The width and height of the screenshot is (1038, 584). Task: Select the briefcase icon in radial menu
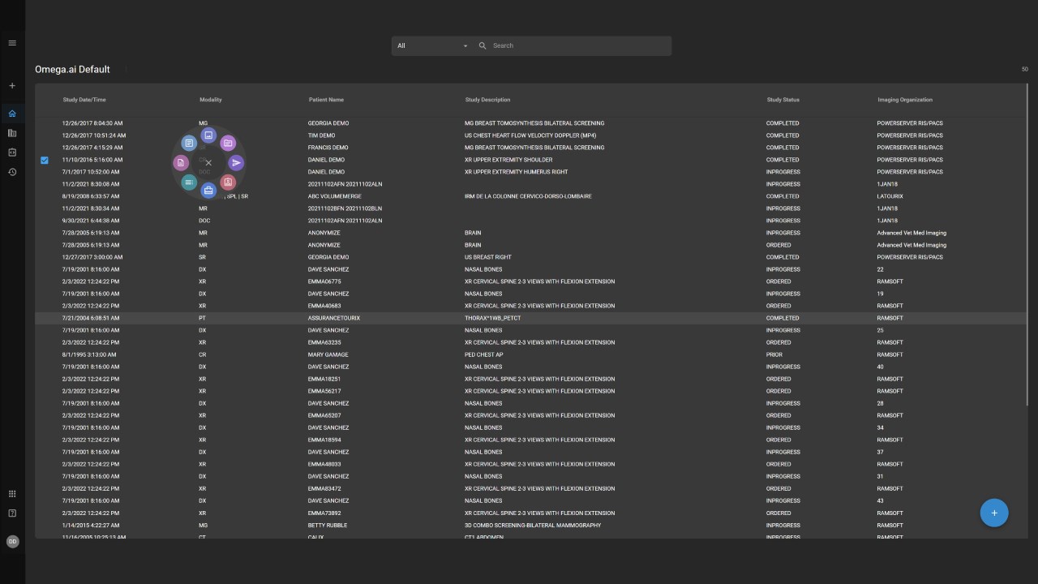(x=208, y=191)
